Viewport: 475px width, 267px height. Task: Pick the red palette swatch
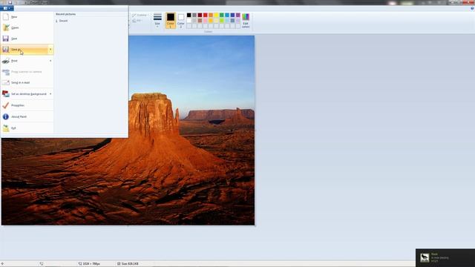point(206,15)
